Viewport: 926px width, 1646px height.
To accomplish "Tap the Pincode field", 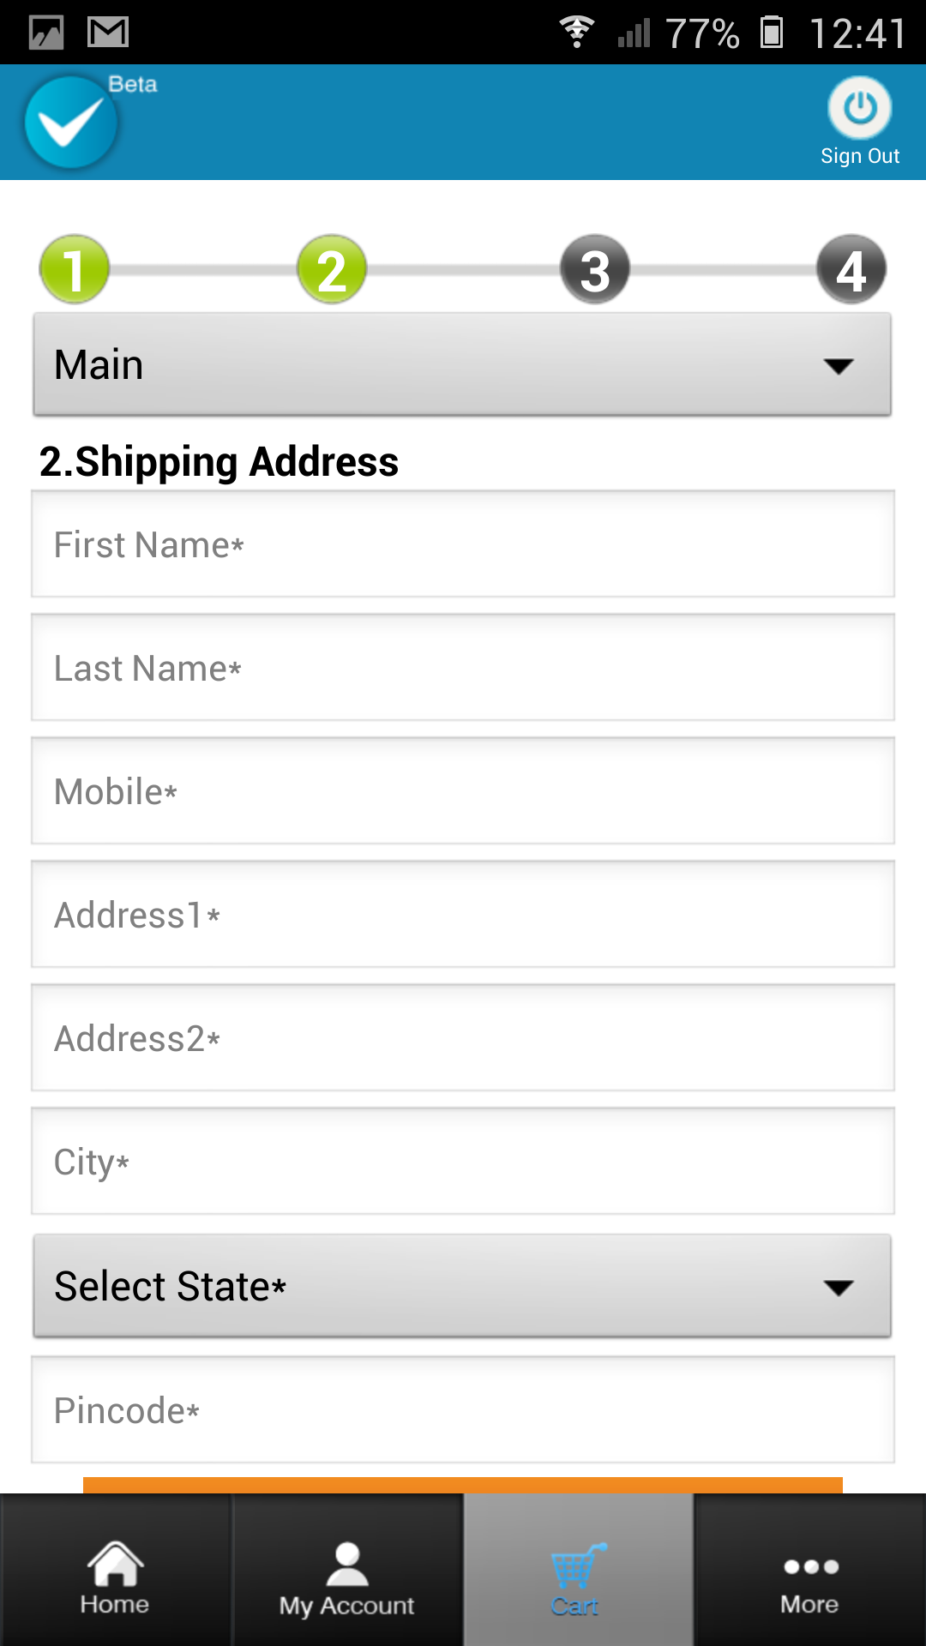I will (463, 1410).
